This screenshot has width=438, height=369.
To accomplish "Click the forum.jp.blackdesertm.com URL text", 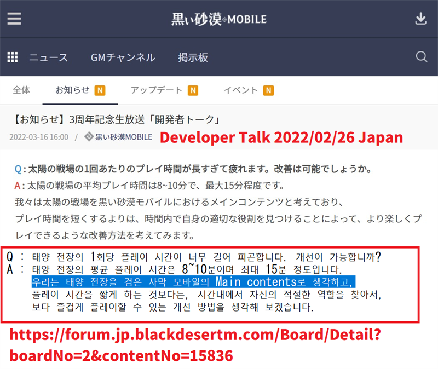I will coord(195,345).
